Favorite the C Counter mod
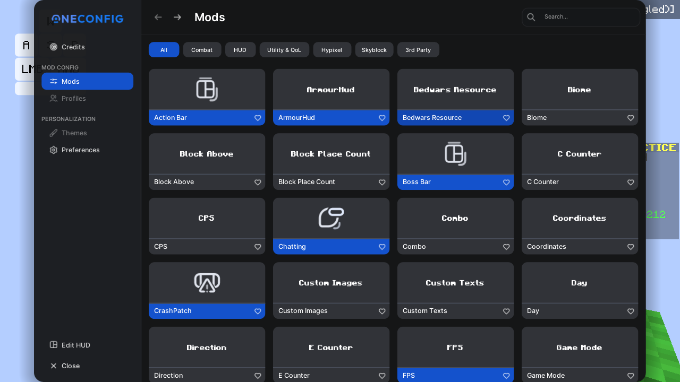Viewport: 680px width, 382px height. click(x=631, y=183)
